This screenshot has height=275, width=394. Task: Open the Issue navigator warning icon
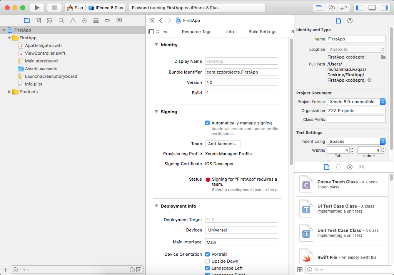click(x=73, y=21)
